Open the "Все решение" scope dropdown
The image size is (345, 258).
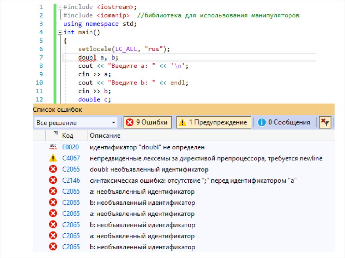pos(76,123)
